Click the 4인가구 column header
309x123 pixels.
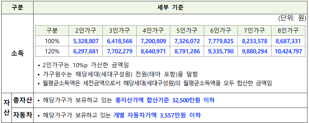pyautogui.click(x=153, y=30)
